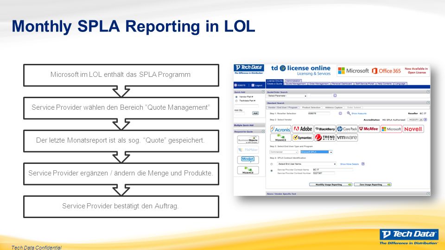Open the Select Parameter dropdown
Image resolution: width=445 pixels, height=250 pixels.
(x=287, y=96)
